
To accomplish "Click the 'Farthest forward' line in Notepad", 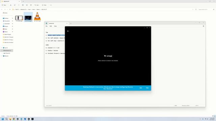I will click(x=55, y=53).
